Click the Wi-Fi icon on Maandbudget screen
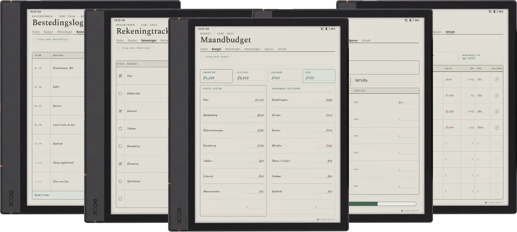517x232 pixels. point(322,29)
